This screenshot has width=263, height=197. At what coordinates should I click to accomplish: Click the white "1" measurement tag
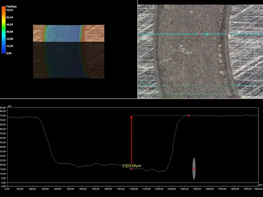(x=229, y=36)
